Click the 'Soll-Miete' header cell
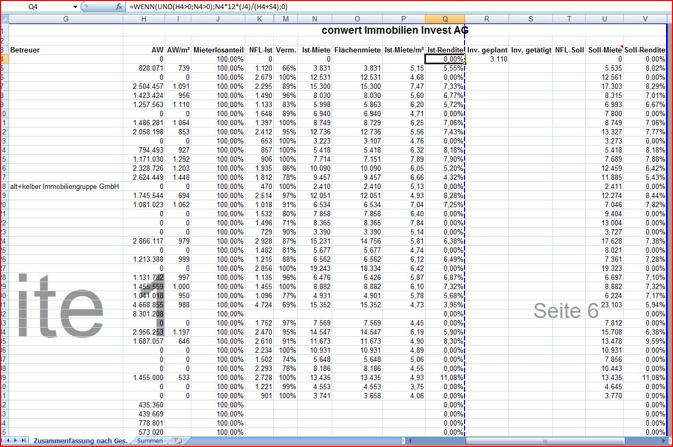The height and width of the screenshot is (447, 673). (604, 50)
